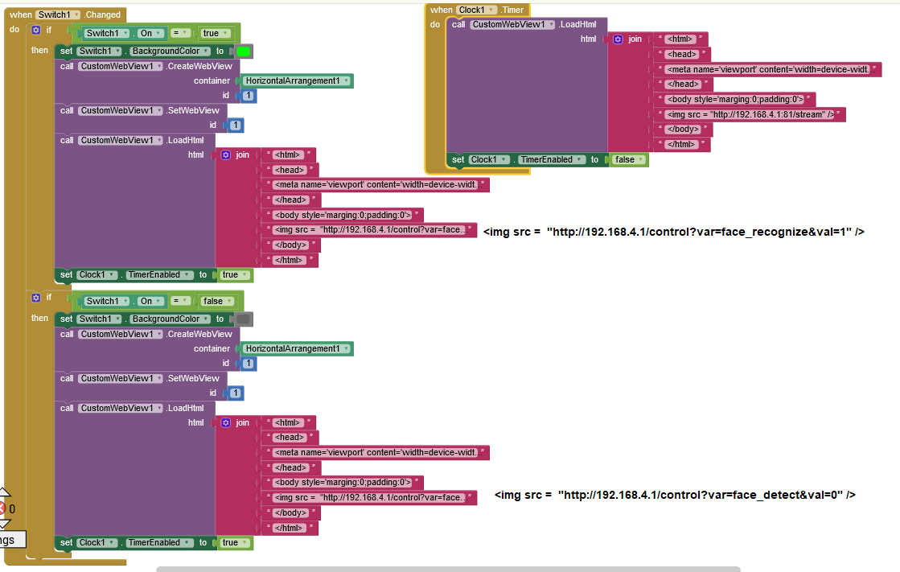Click the horizontal scrollbar at the bottom
The image size is (900, 572).
coord(447,569)
